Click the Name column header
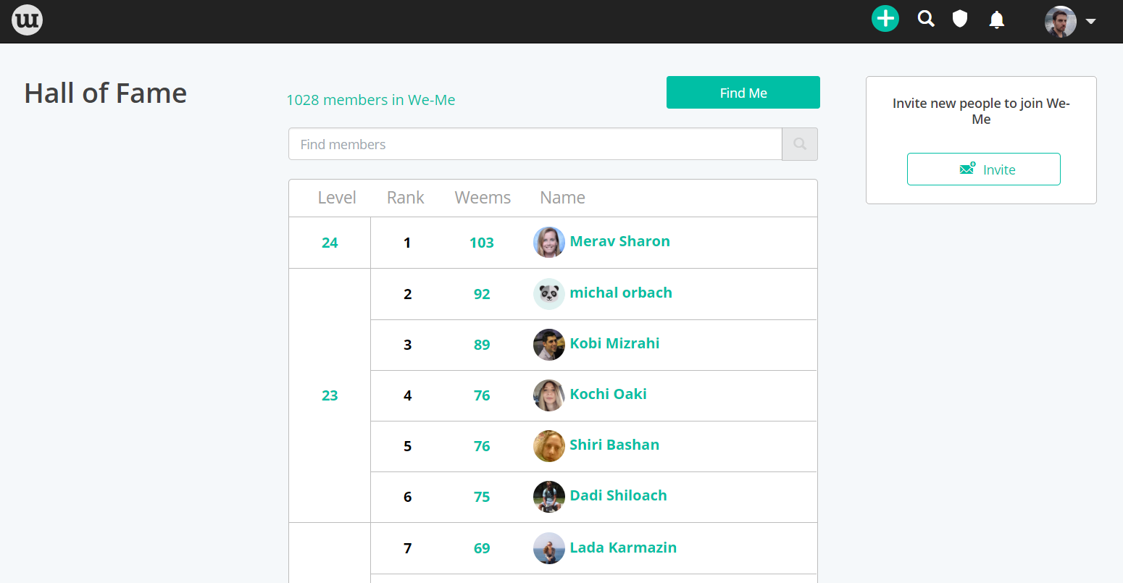 (x=562, y=198)
